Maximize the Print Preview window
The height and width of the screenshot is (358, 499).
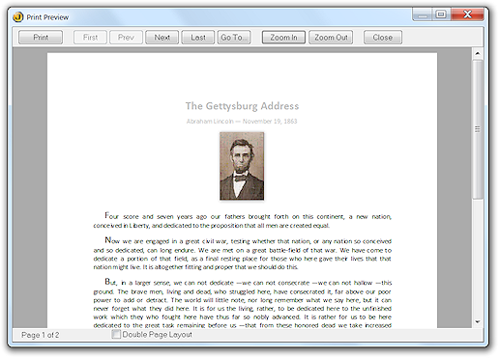coord(441,14)
